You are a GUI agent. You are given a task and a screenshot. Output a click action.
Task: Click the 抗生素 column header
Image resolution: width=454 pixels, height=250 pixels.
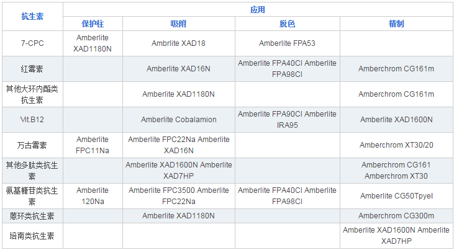[x=32, y=17]
